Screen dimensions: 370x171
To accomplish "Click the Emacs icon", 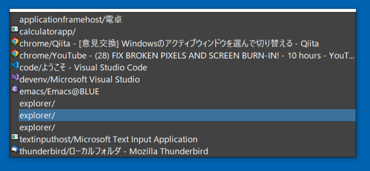I will 15,89.
